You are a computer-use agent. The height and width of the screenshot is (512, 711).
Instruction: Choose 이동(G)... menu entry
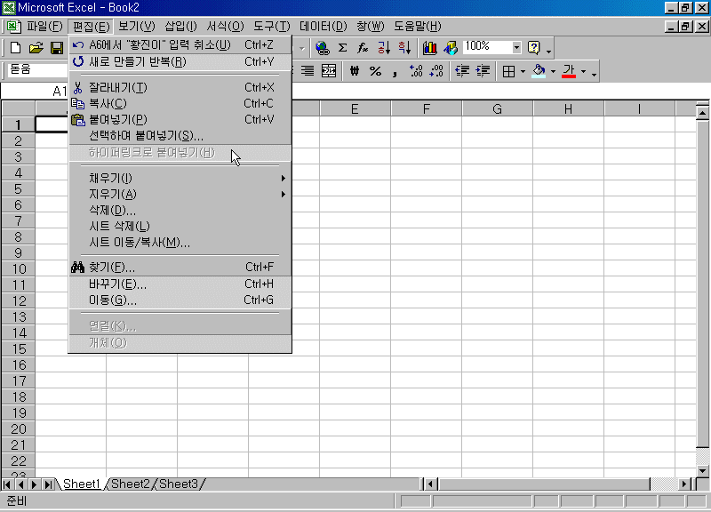[x=180, y=300]
